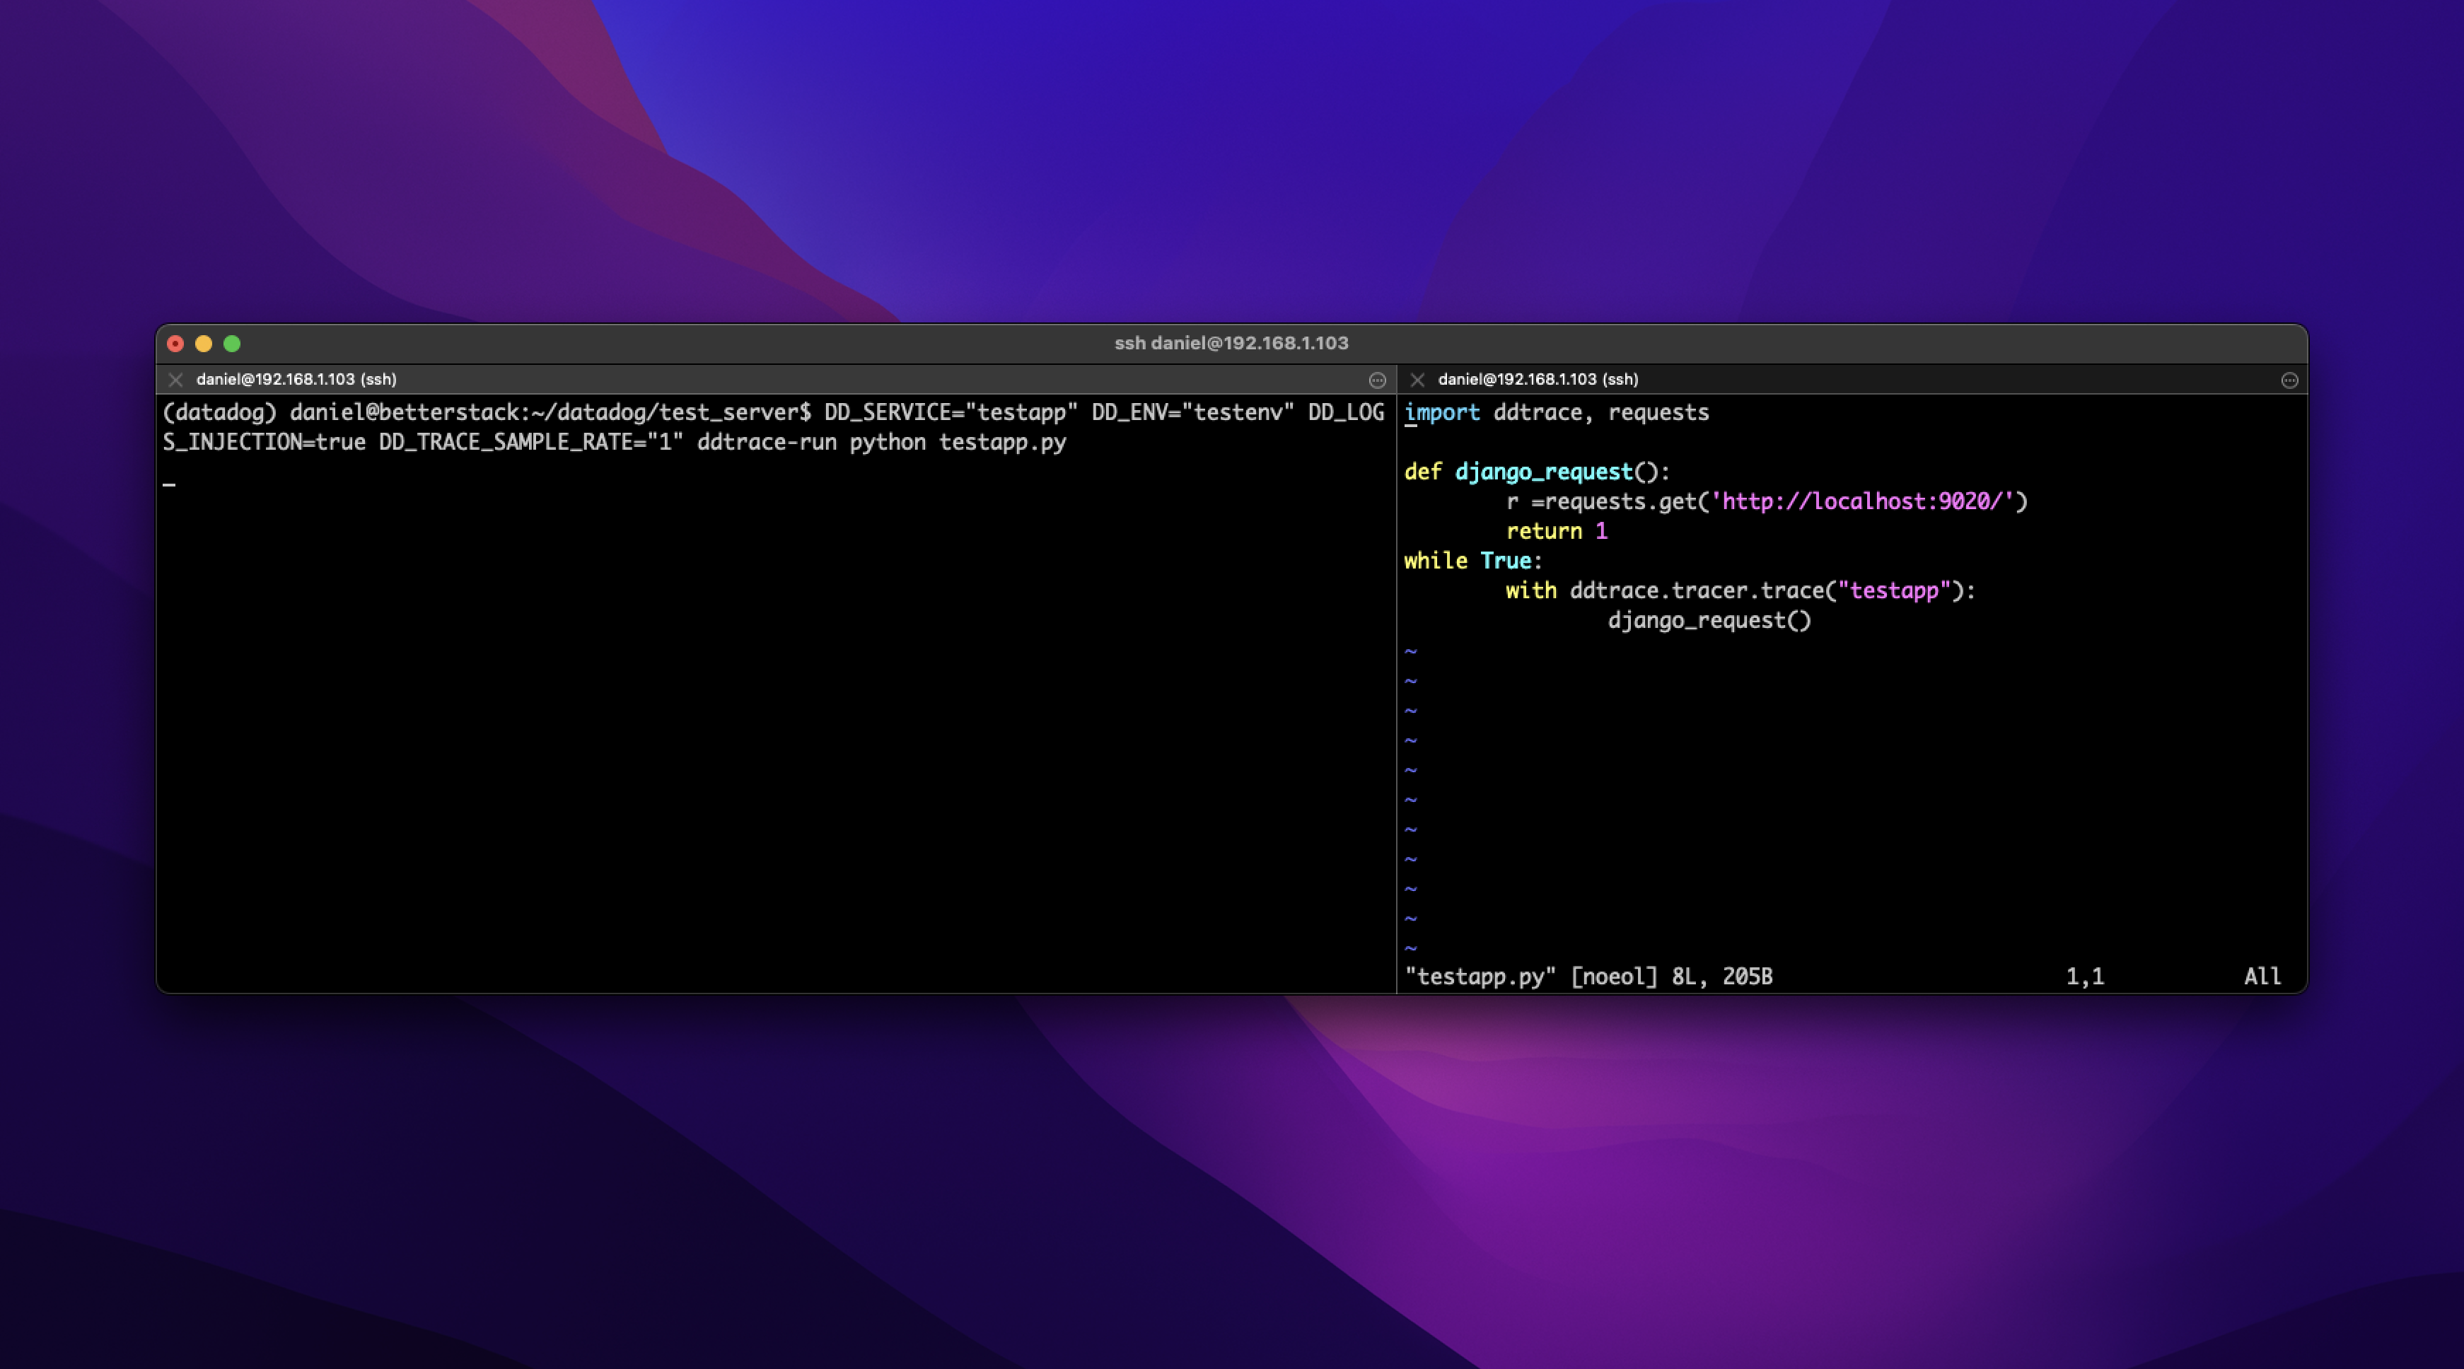
Task: Click the close icon on the right pane tab
Action: (x=1417, y=379)
